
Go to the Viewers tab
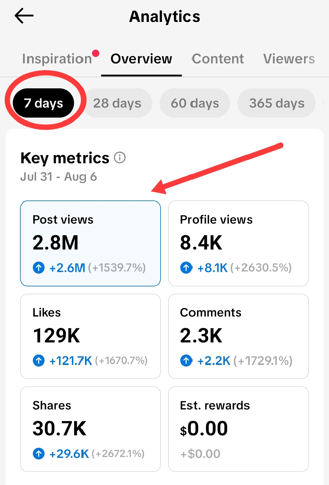(x=289, y=59)
